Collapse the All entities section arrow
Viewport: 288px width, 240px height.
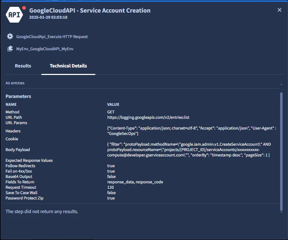coord(281,84)
